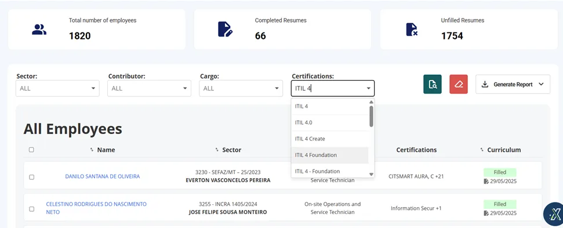Click the Filled badge in Celestino's row
Image resolution: width=563 pixels, height=228 pixels.
(500, 204)
